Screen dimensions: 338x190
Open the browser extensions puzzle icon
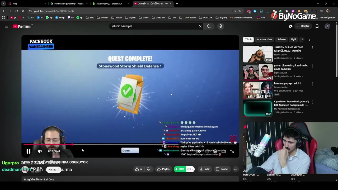tap(312, 11)
